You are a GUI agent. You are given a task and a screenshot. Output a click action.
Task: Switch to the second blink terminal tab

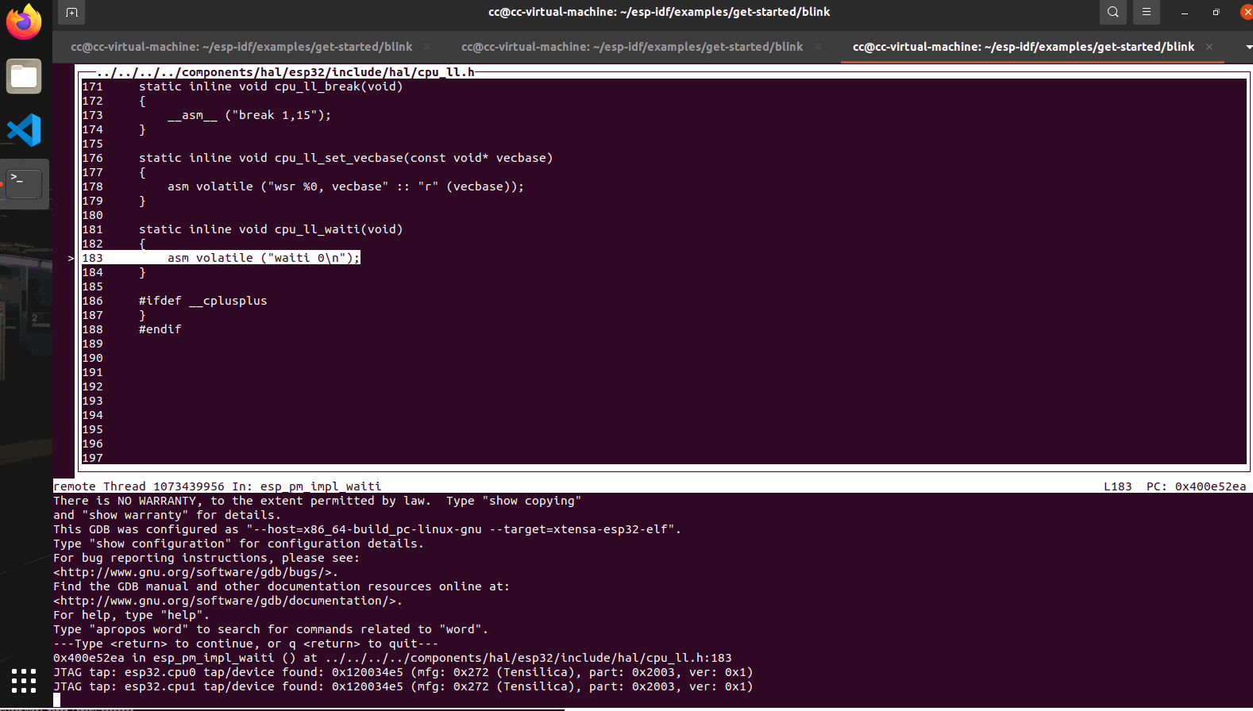[x=632, y=47]
